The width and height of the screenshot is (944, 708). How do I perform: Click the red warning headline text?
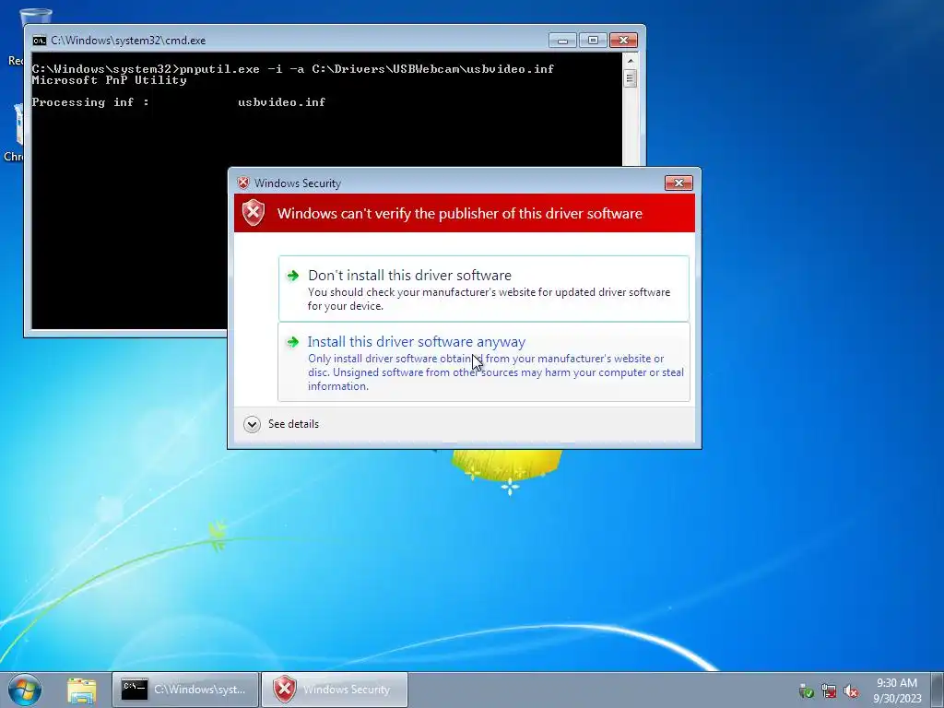(460, 213)
